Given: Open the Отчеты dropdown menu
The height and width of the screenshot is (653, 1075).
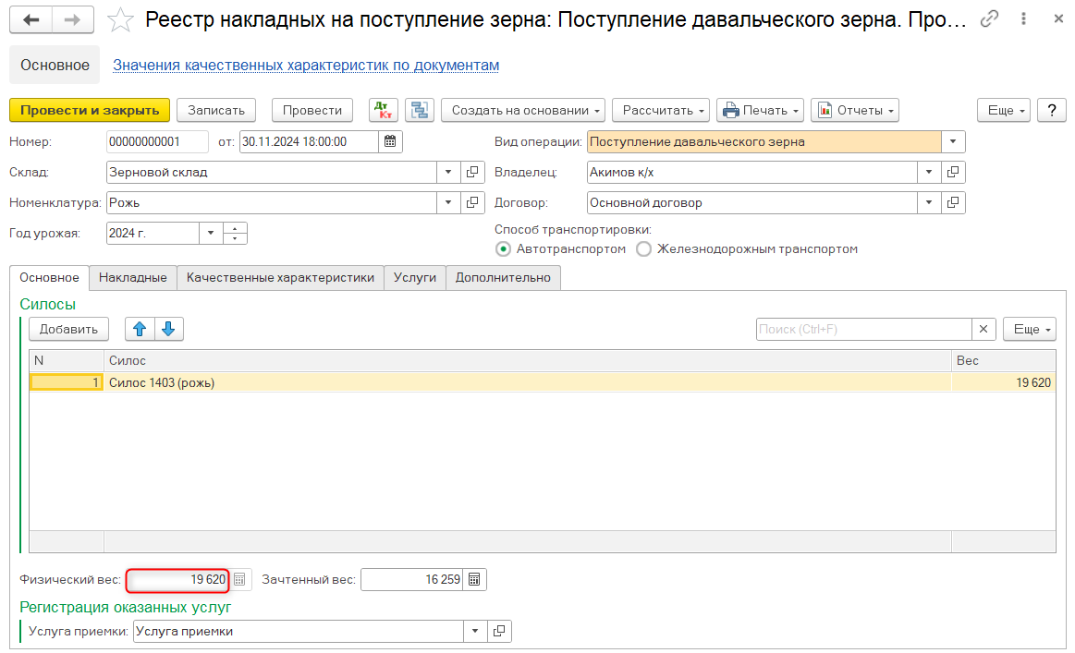Looking at the screenshot, I should click(x=855, y=110).
